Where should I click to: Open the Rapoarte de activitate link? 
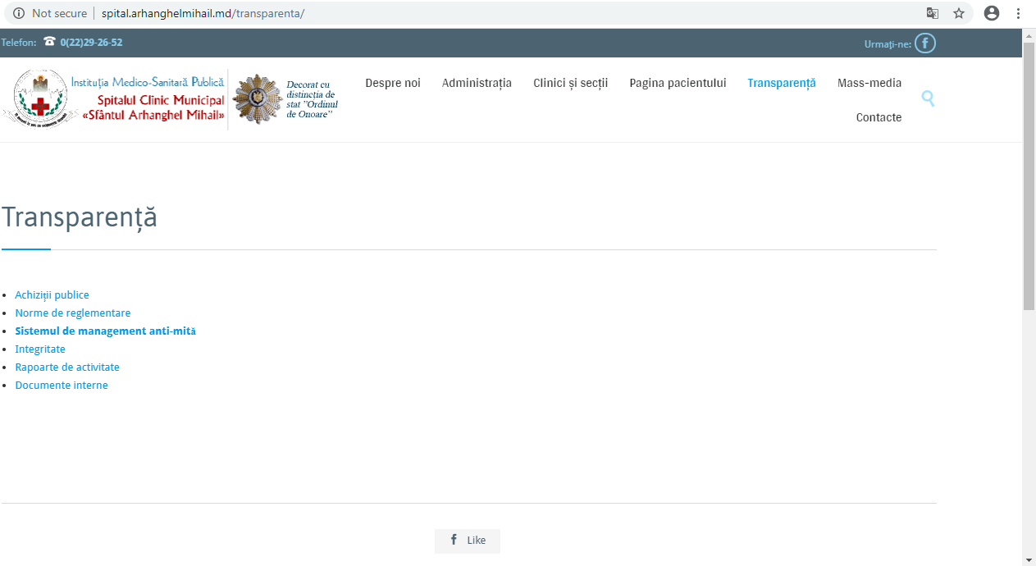click(x=67, y=367)
